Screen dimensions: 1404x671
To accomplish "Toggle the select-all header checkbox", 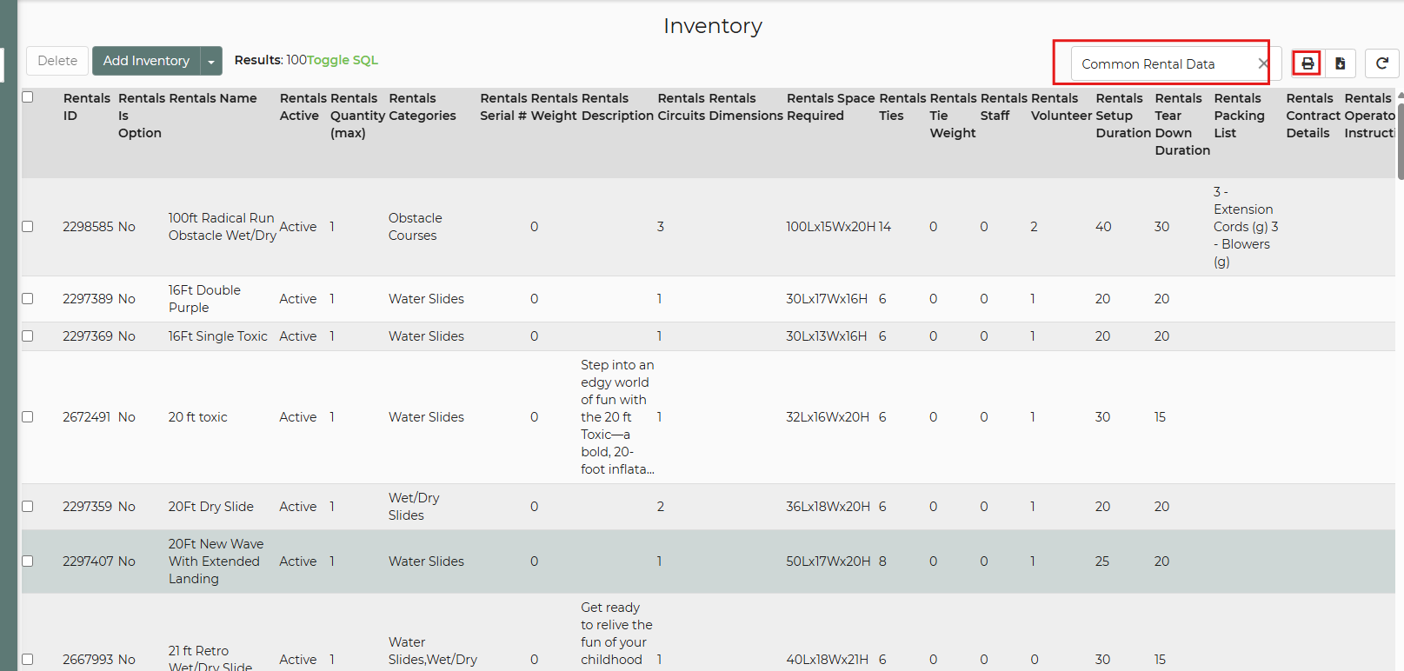I will (x=28, y=97).
